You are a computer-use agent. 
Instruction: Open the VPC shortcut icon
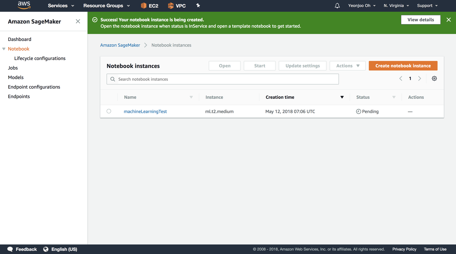coord(171,6)
